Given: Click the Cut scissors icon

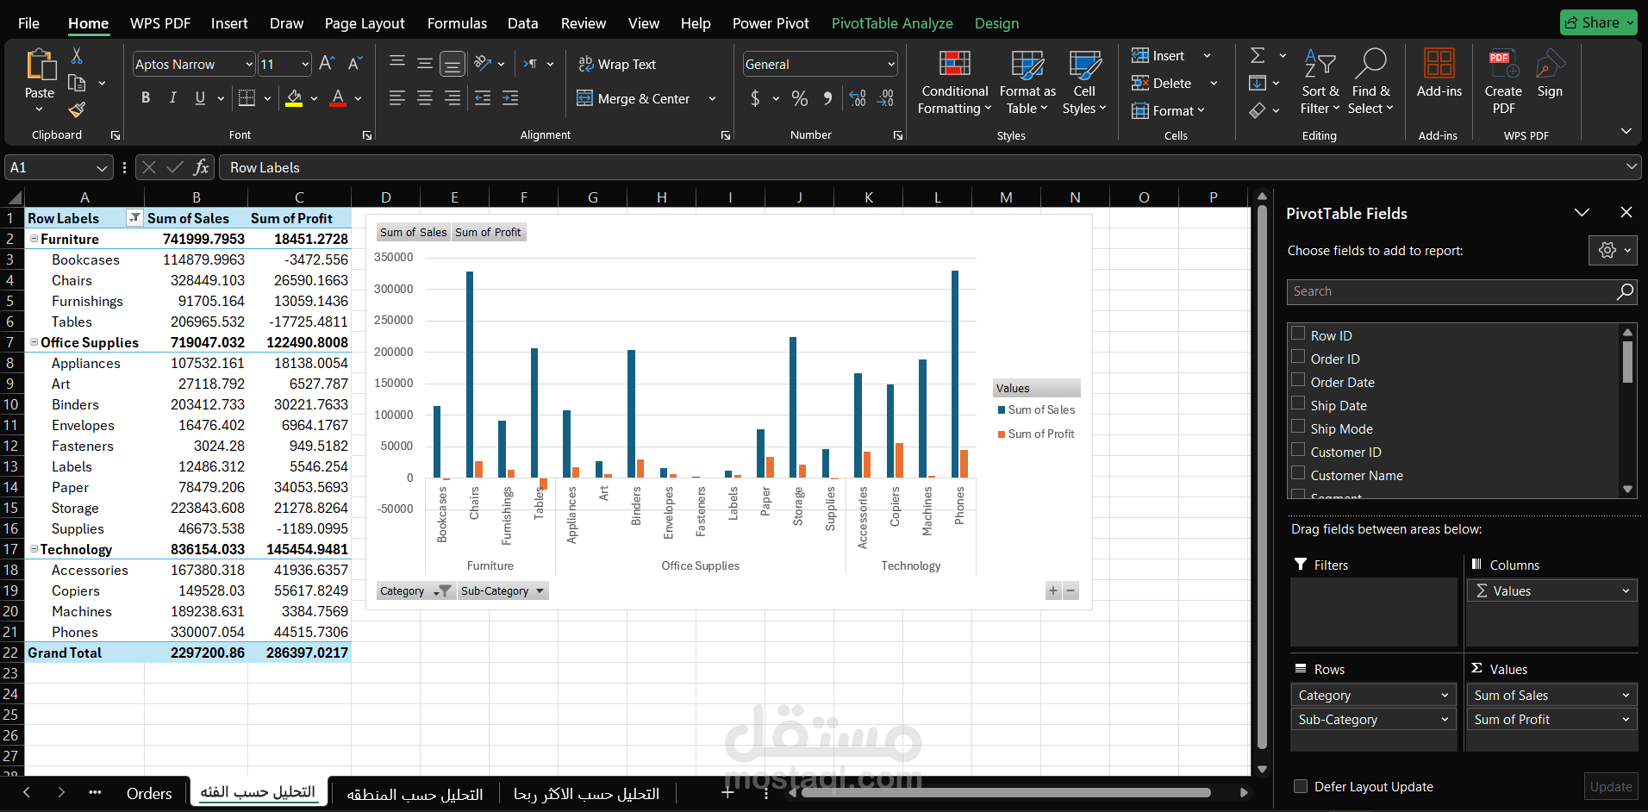Looking at the screenshot, I should (x=77, y=56).
